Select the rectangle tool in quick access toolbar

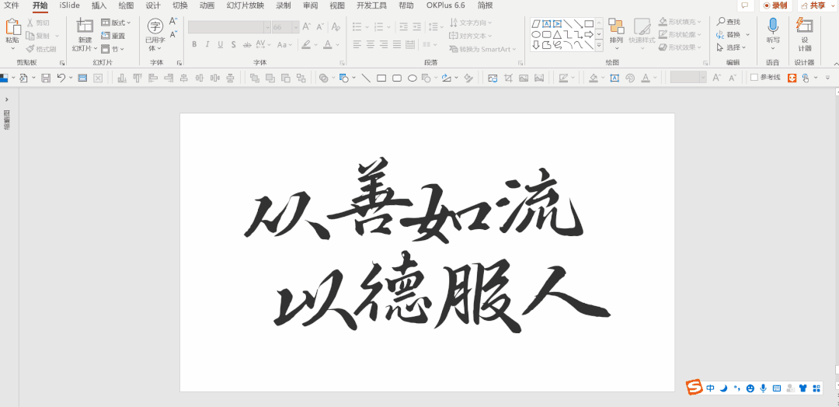pyautogui.click(x=381, y=78)
